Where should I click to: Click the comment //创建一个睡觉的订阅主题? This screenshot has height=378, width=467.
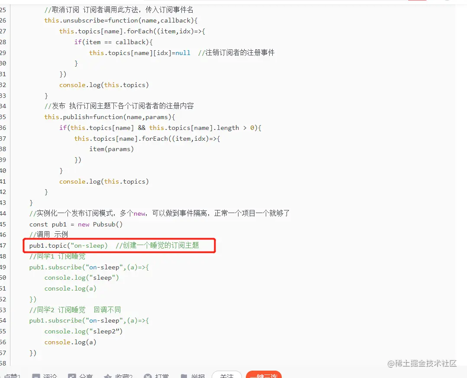157,246
